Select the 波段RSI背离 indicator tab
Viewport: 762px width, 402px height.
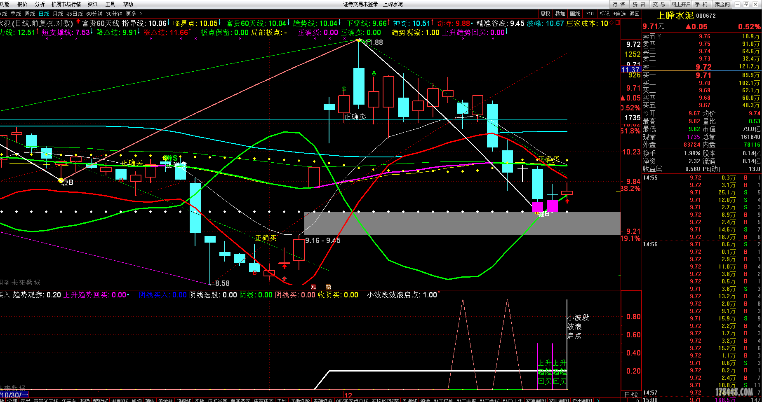click(386, 399)
